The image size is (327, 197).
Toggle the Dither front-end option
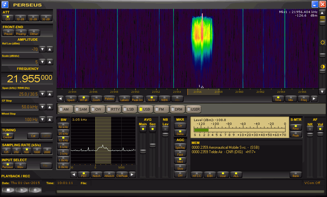(x=34, y=32)
